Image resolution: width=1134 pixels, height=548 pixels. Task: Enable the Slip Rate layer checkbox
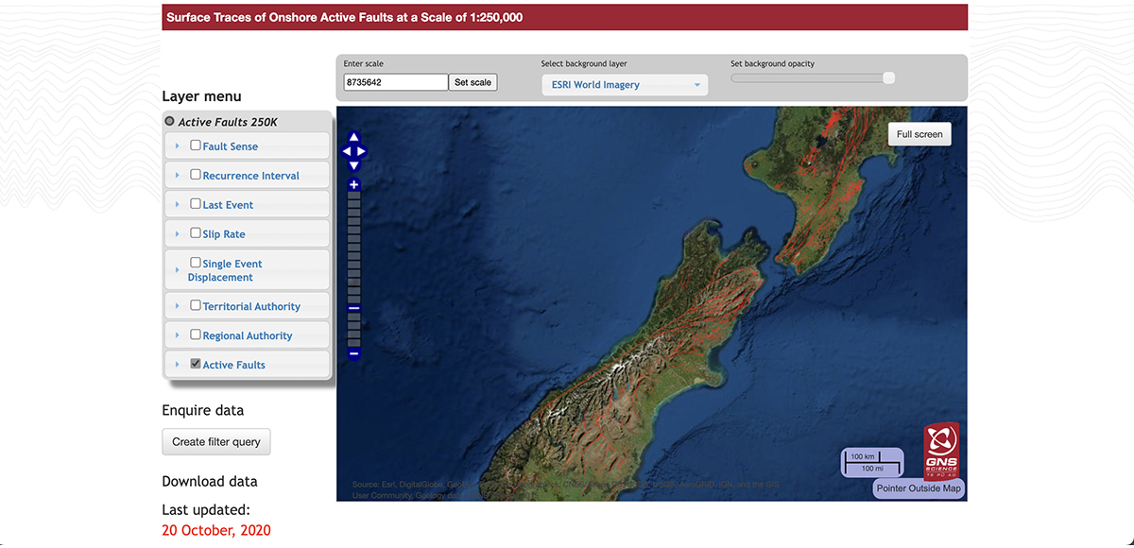pyautogui.click(x=196, y=233)
